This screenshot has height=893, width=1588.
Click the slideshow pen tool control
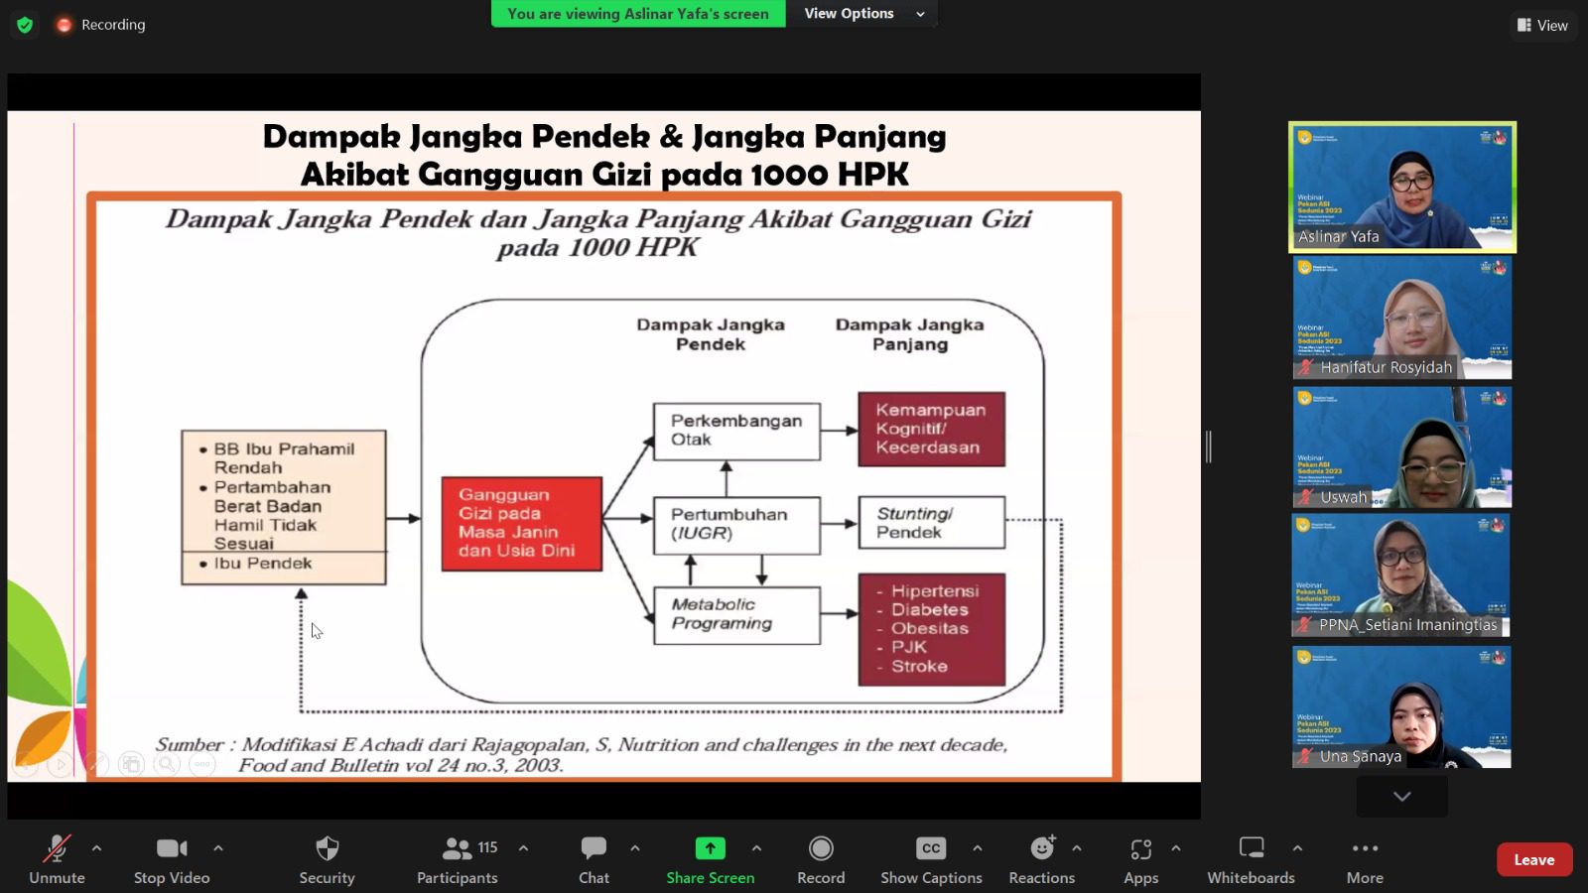tap(96, 764)
